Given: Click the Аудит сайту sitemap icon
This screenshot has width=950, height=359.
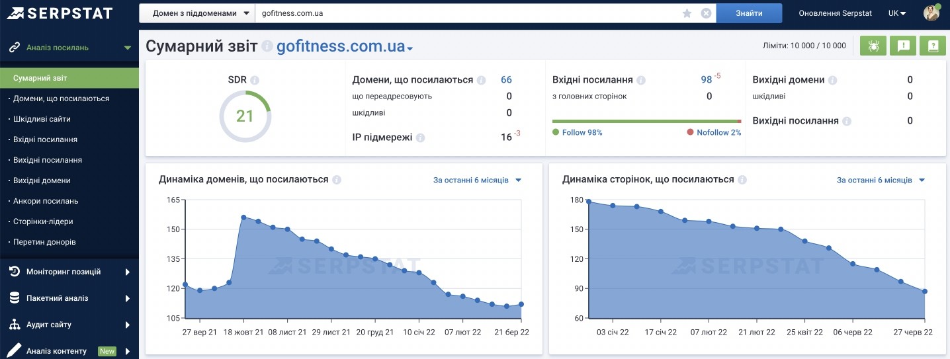Looking at the screenshot, I should [14, 325].
